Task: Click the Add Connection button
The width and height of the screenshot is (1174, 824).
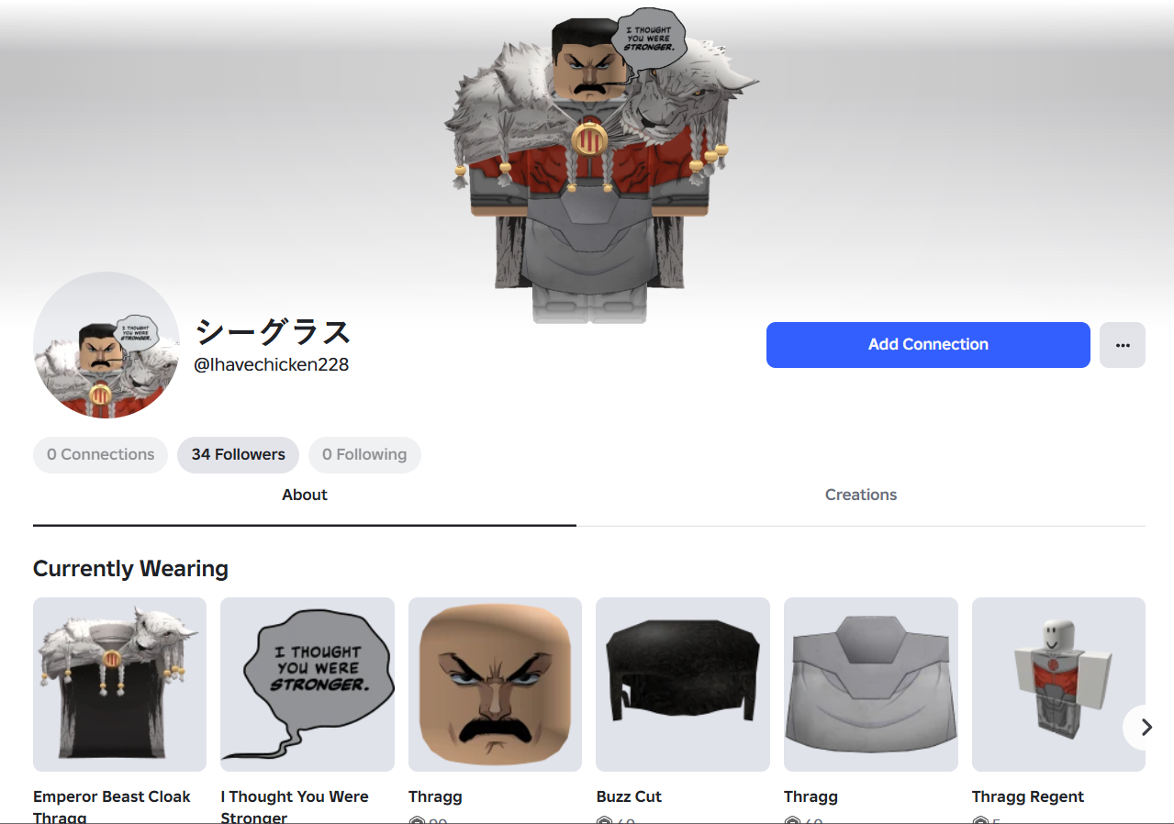Action: point(928,345)
